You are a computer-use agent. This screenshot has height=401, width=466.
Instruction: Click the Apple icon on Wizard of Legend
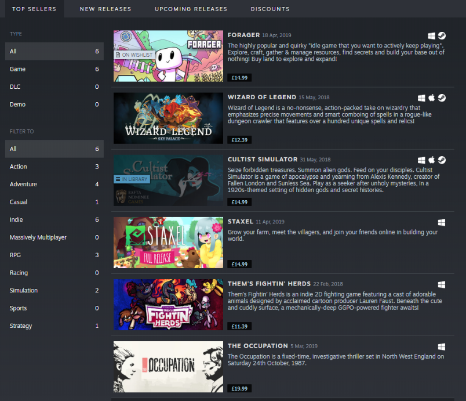(x=432, y=98)
